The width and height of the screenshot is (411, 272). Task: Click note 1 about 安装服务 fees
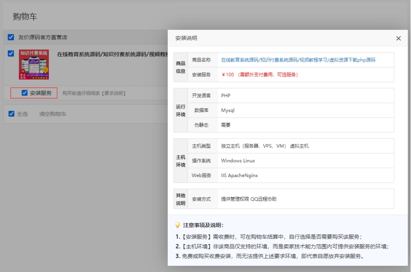pyautogui.click(x=269, y=237)
